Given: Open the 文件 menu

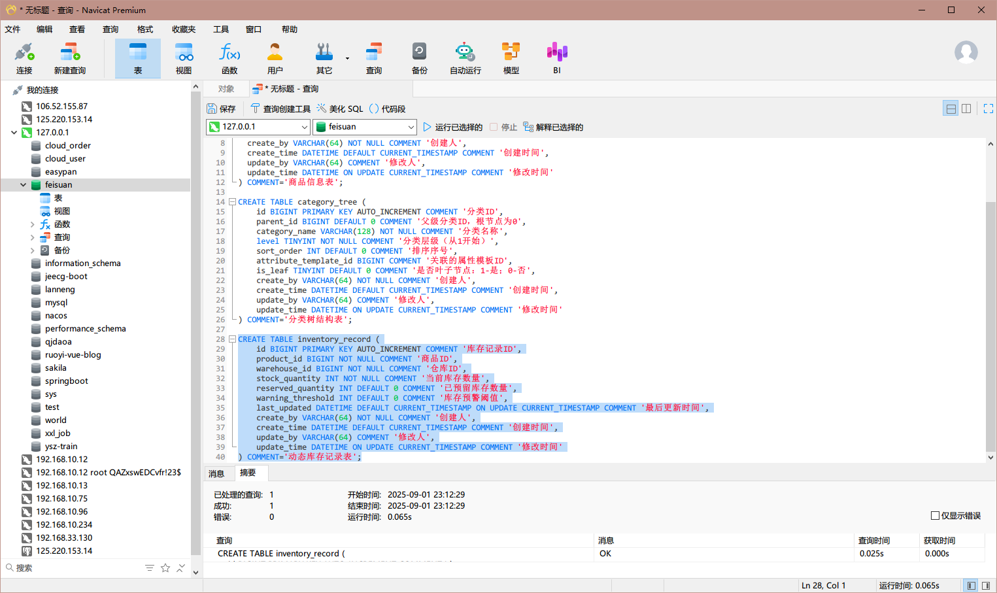Looking at the screenshot, I should point(12,29).
